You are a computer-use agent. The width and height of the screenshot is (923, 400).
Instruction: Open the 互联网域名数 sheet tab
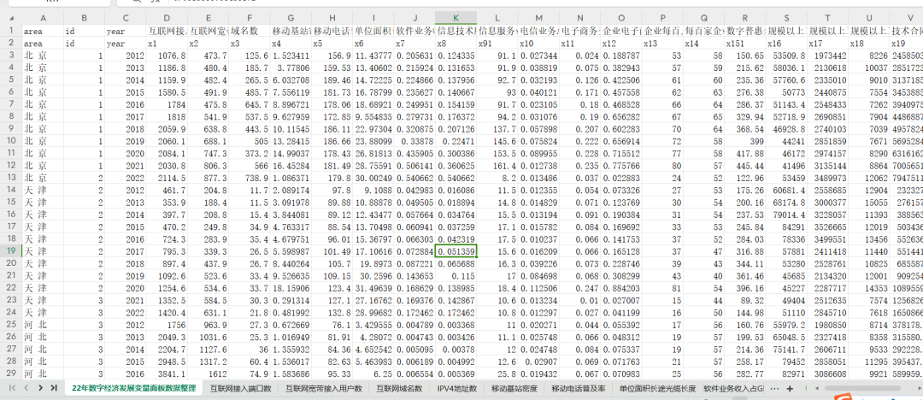[x=399, y=388]
